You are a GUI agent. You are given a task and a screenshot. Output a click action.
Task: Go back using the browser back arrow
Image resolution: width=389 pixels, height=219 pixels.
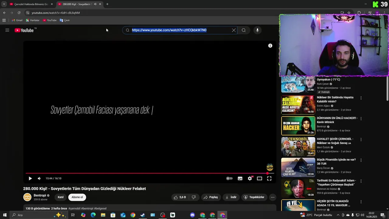(4, 13)
